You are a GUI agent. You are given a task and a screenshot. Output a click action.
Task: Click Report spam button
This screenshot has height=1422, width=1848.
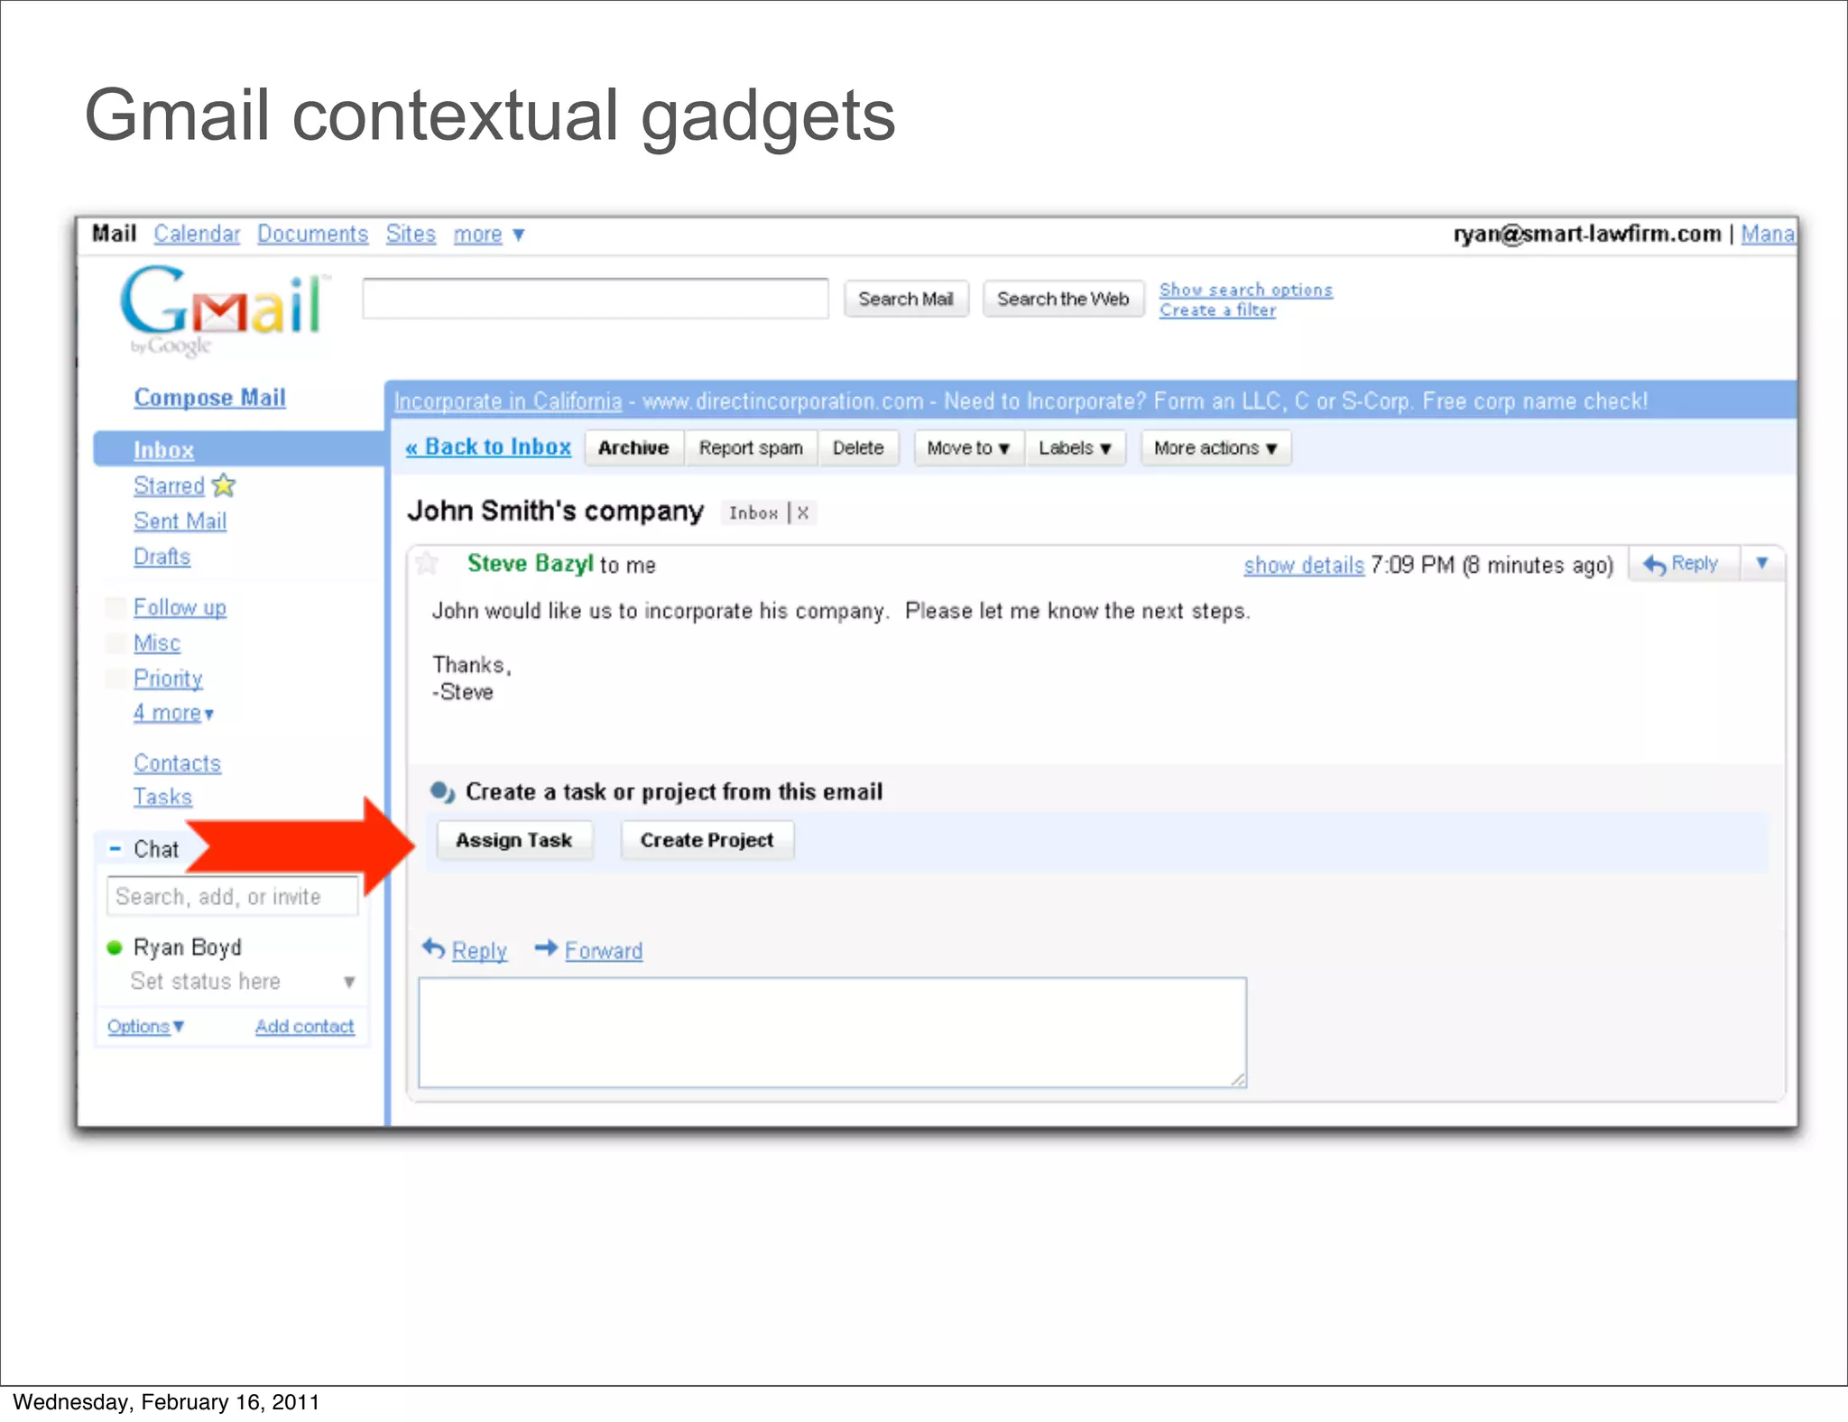point(751,448)
